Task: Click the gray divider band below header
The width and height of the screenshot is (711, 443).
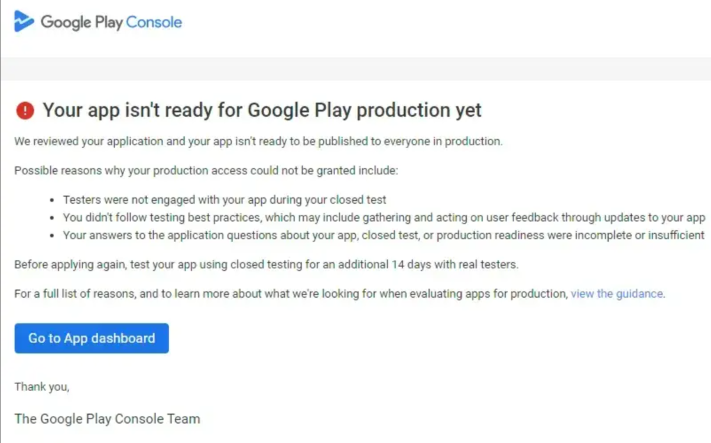Action: tap(355, 69)
